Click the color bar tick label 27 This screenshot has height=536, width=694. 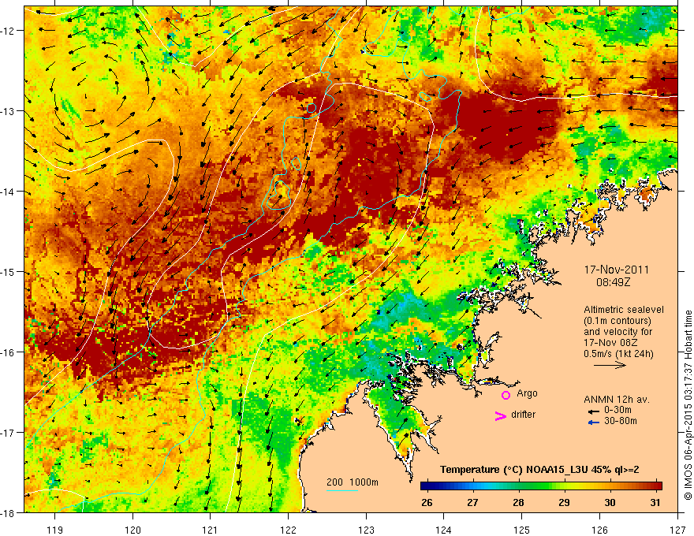pos(472,502)
